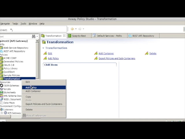Switch to REST API Repository tab
Screen dimensions: 185x139
(143, 36)
